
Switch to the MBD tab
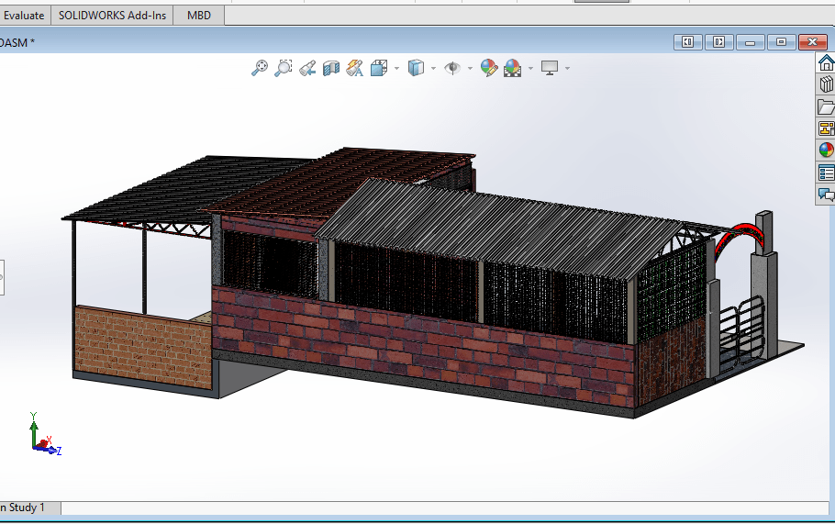tap(199, 16)
